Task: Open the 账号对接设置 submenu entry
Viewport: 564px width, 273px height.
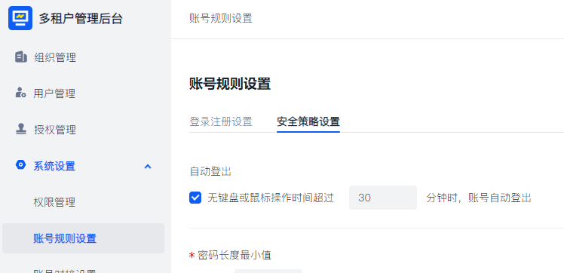Action: [x=65, y=271]
